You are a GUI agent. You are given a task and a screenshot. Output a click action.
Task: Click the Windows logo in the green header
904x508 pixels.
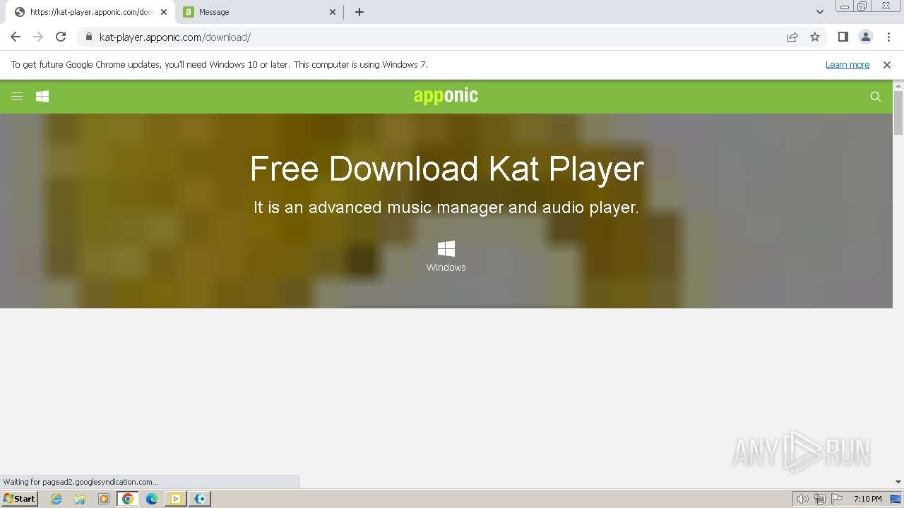pos(42,97)
